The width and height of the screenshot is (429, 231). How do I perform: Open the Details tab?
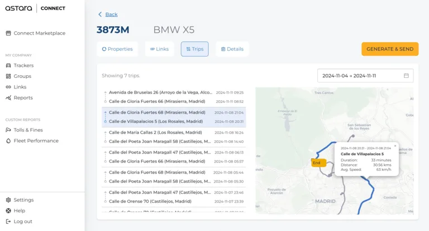pyautogui.click(x=232, y=49)
